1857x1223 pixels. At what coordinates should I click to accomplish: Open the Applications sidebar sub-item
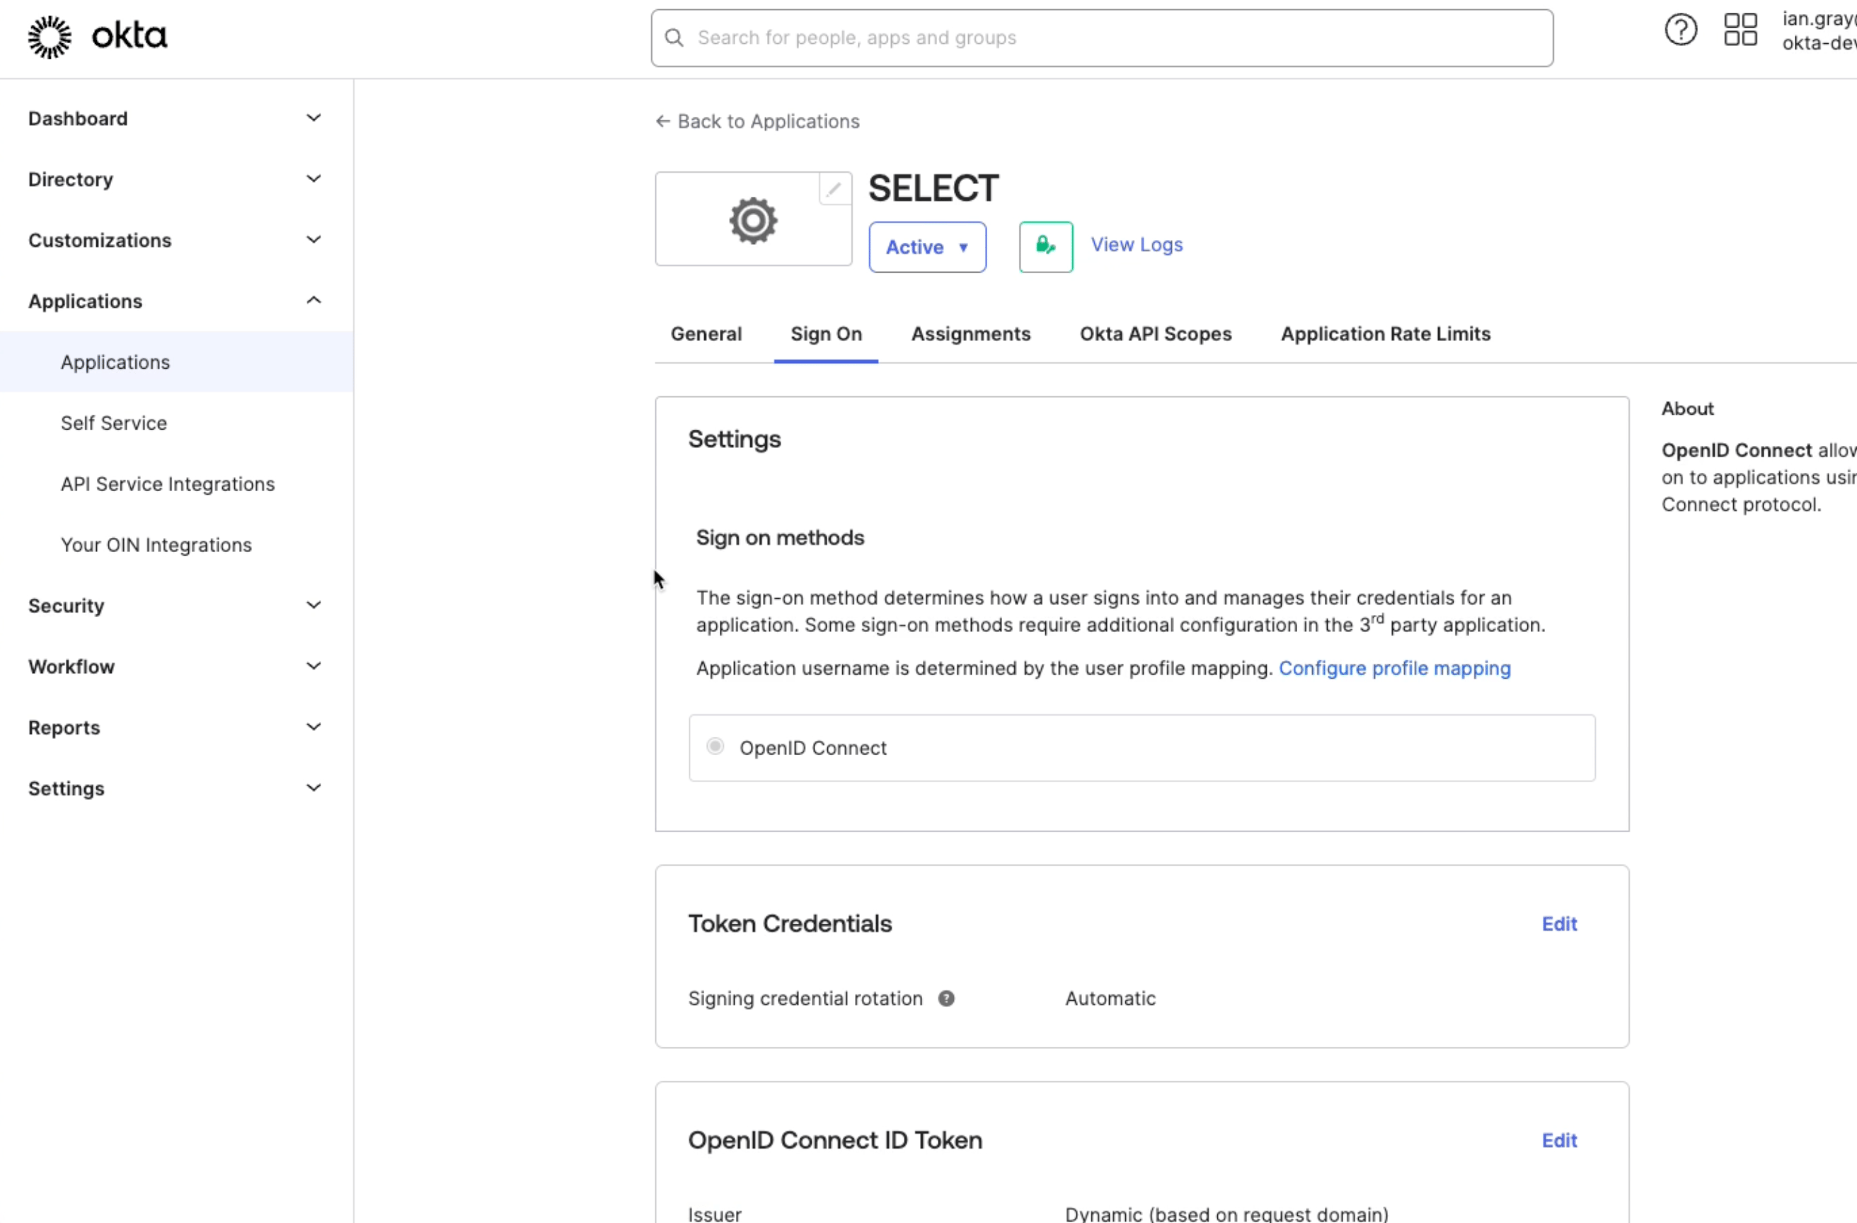(176, 362)
